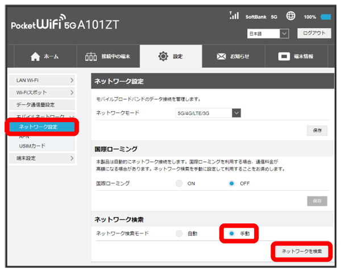Image resolution: width=341 pixels, height=272 pixels.
Task: Select OFF for international roaming
Action: pyautogui.click(x=232, y=183)
